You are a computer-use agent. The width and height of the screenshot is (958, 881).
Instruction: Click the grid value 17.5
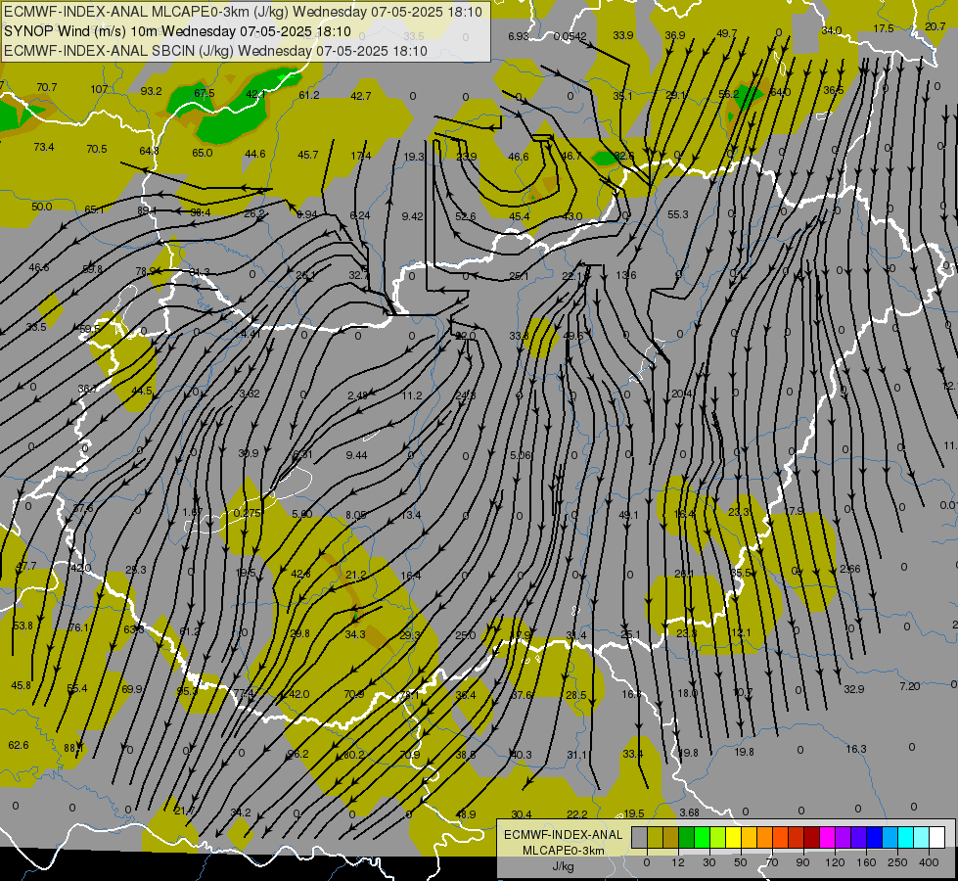click(884, 28)
